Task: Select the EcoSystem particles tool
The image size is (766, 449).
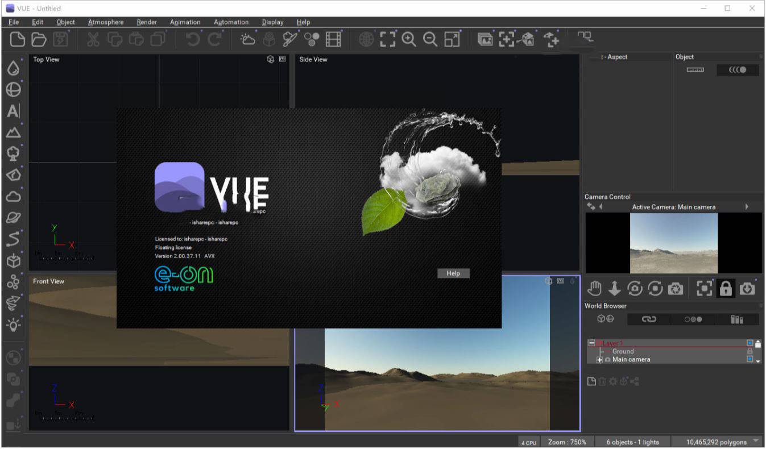Action: click(x=14, y=282)
